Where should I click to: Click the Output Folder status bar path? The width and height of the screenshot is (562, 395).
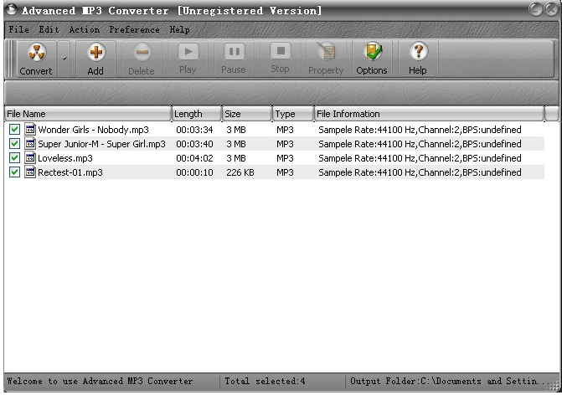tap(450, 381)
